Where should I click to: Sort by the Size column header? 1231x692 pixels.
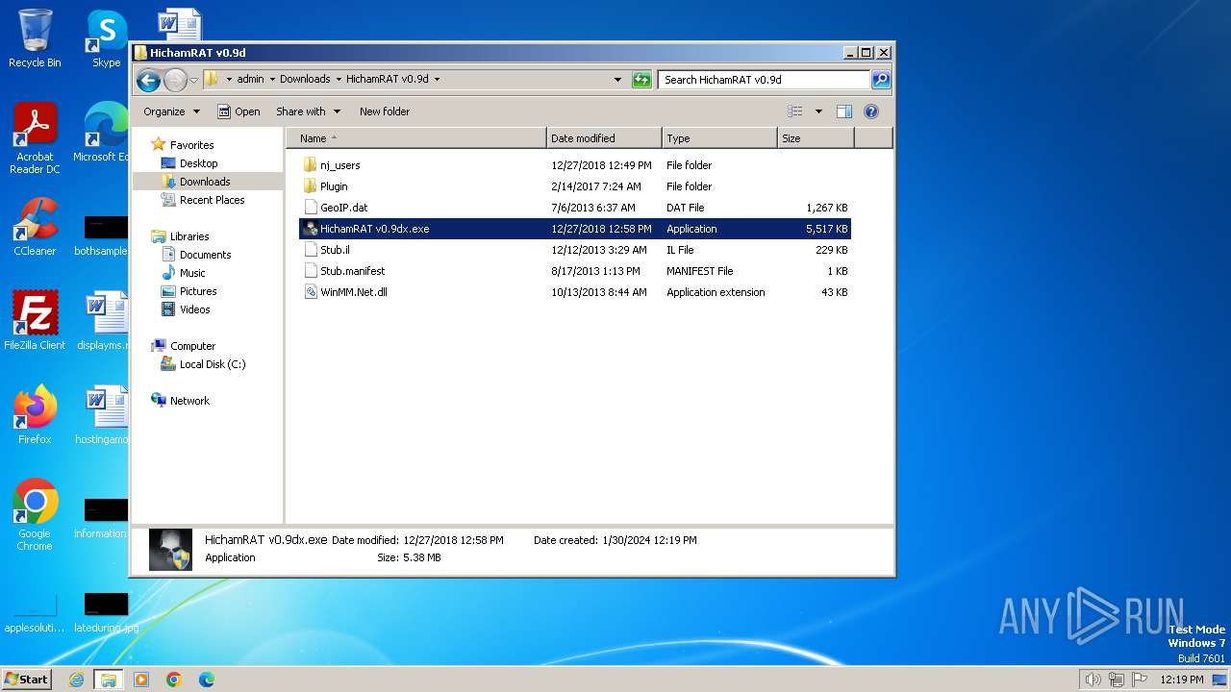(x=816, y=138)
